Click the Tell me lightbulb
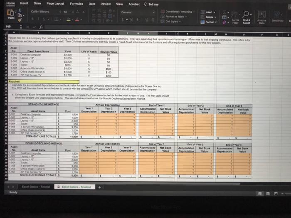The width and height of the screenshot is (291, 218). [x=145, y=4]
